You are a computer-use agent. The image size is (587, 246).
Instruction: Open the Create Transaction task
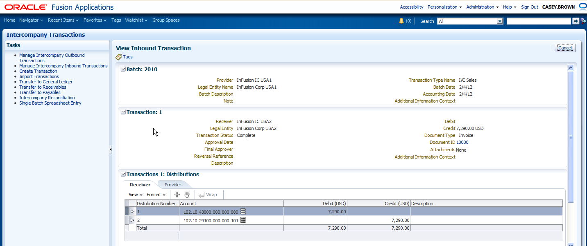point(38,71)
